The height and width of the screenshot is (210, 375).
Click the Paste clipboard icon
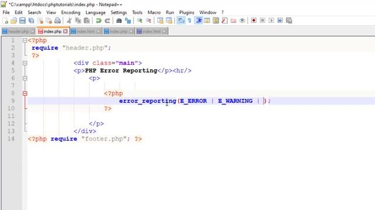[87, 21]
